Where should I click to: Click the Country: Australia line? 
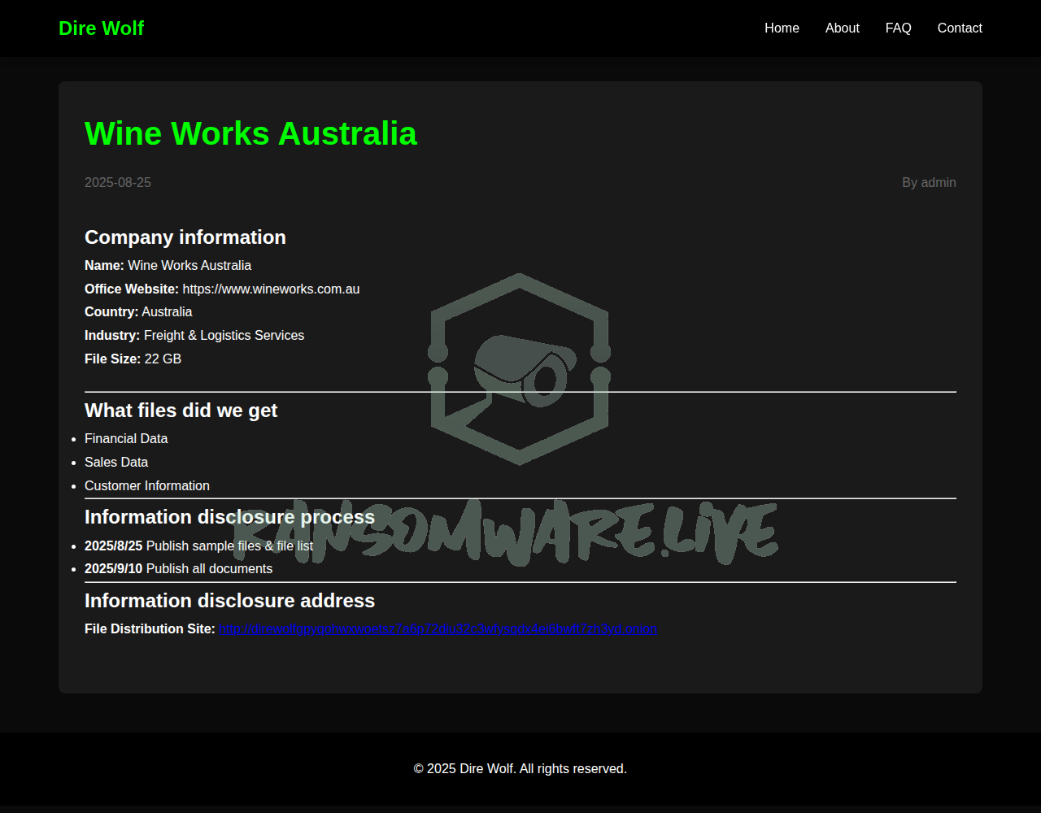pos(138,312)
